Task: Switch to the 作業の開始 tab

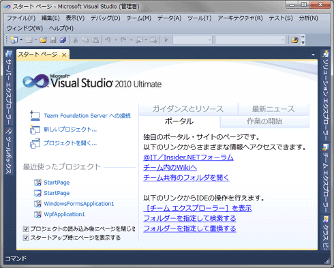Action: [264, 121]
